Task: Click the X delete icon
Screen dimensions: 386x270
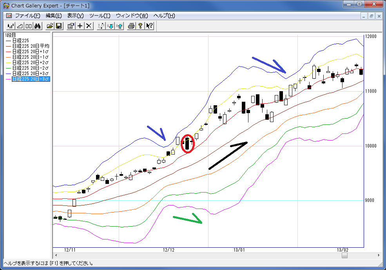Action: tap(89, 26)
